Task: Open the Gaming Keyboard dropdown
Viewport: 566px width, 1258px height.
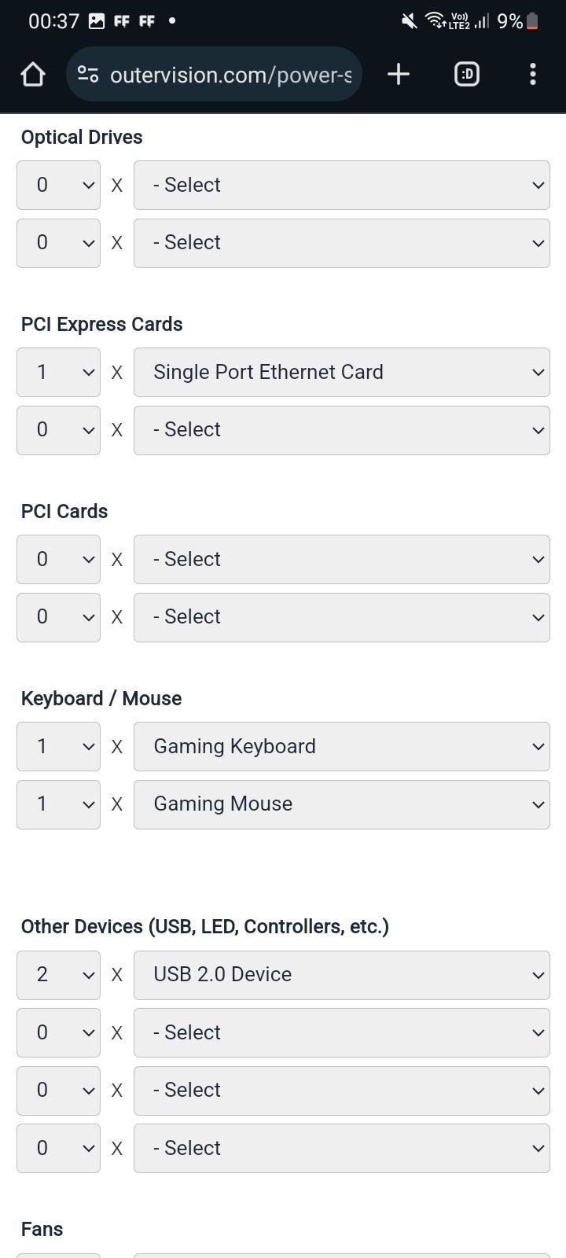Action: tap(342, 746)
